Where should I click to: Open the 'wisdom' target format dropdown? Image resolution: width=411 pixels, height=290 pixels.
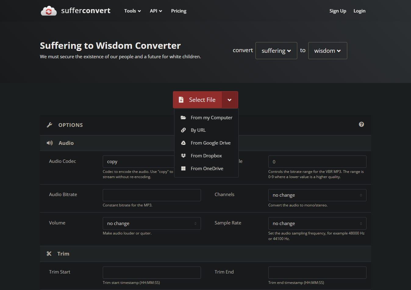coord(327,51)
